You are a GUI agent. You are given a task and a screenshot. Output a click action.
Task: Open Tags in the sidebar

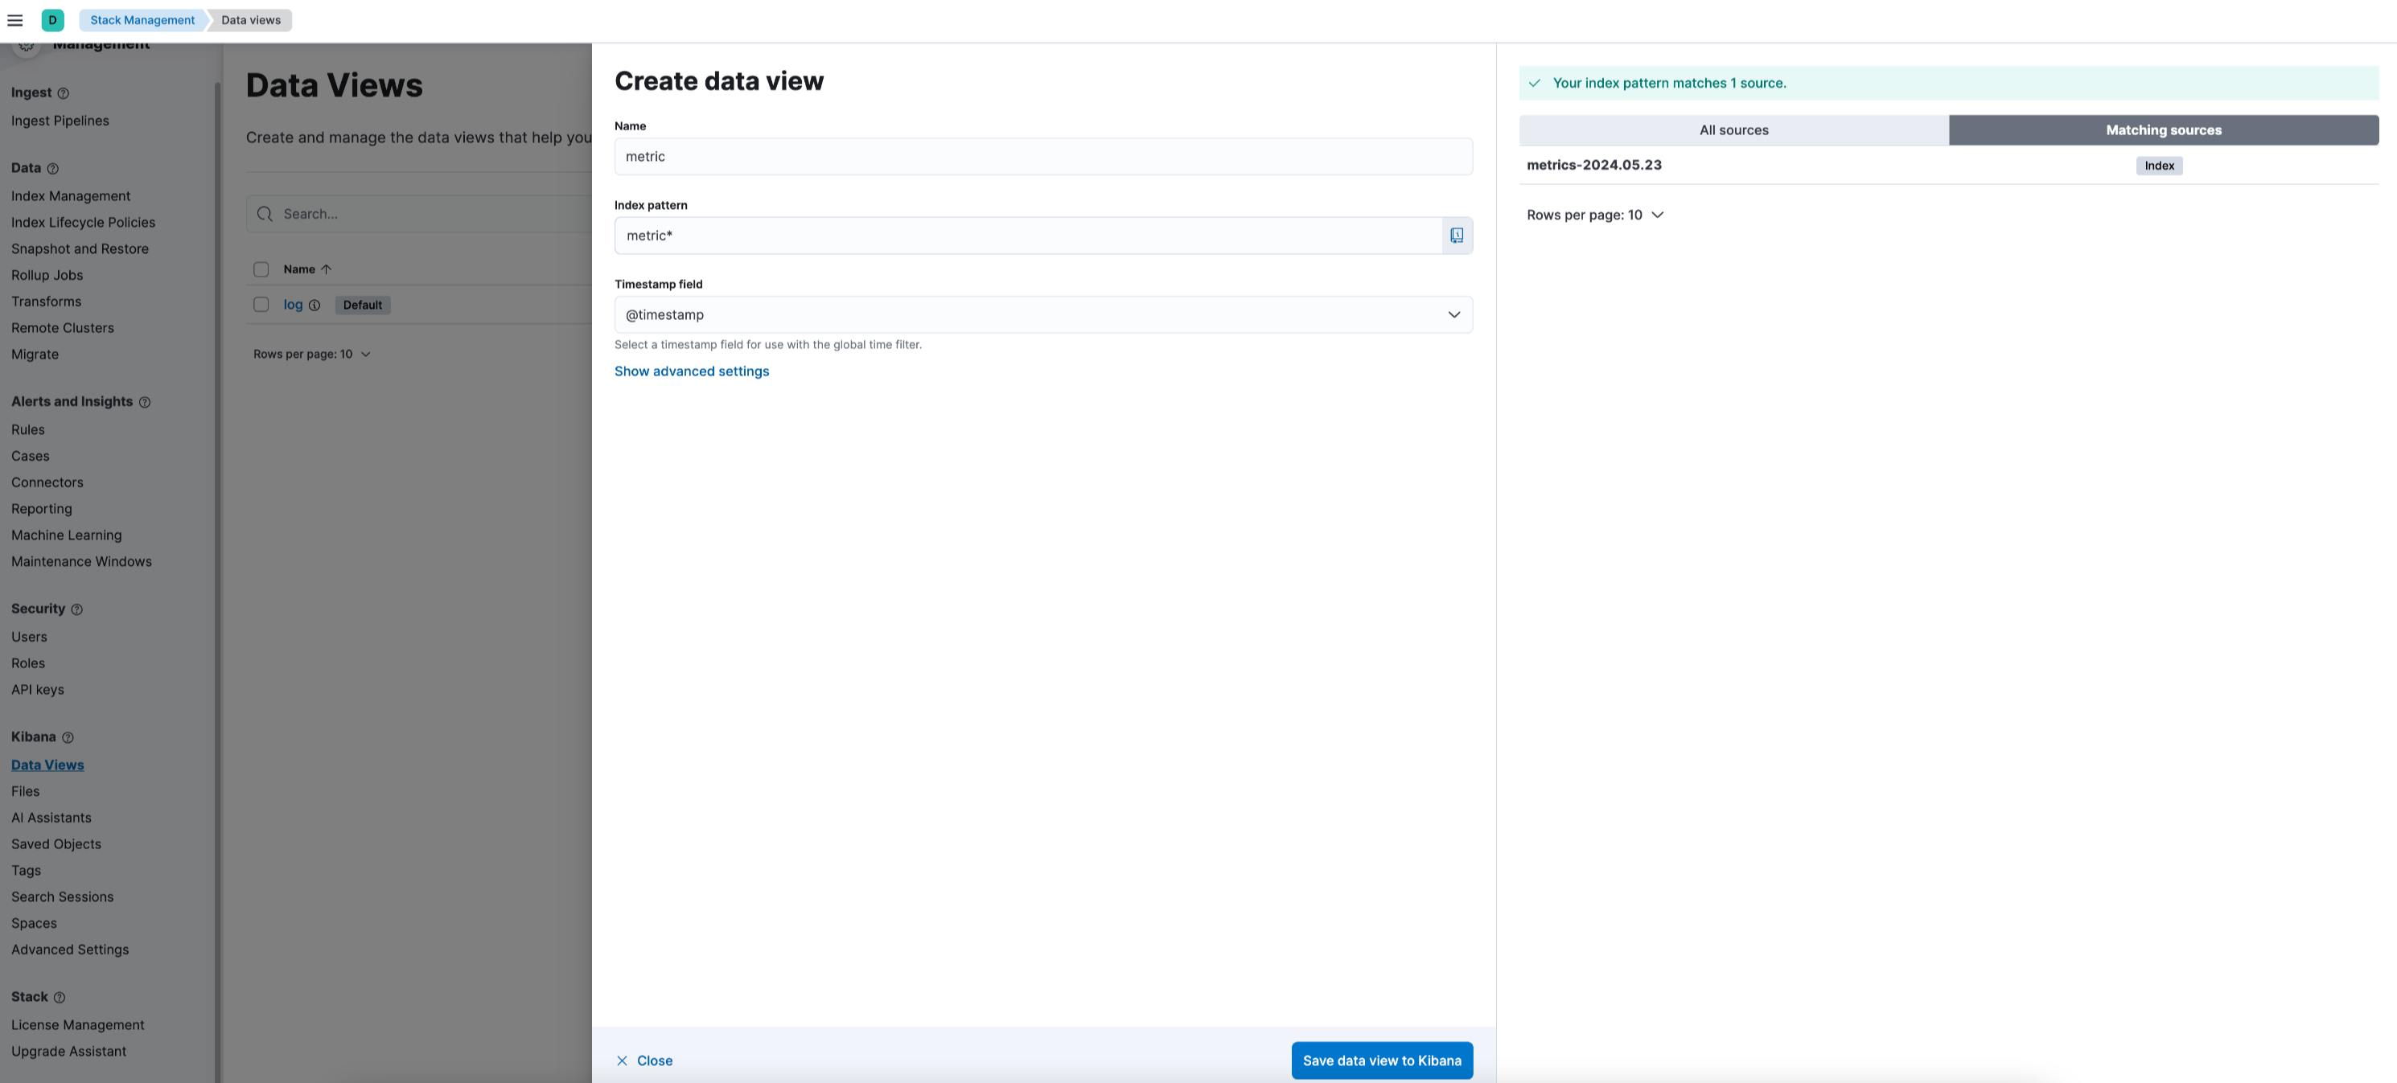click(26, 871)
